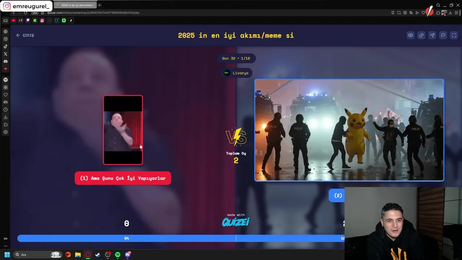
Task: Enter fullscreen mode on the quiz
Action: tap(454, 35)
